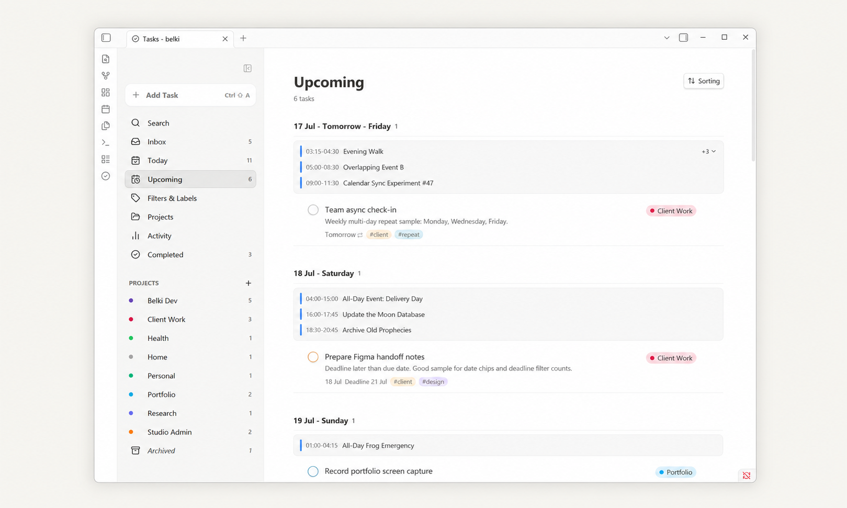Open the Studio Admin project
Image resolution: width=847 pixels, height=508 pixels.
(190, 432)
